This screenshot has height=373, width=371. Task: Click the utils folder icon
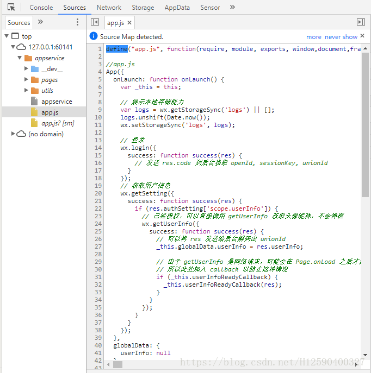pos(35,91)
